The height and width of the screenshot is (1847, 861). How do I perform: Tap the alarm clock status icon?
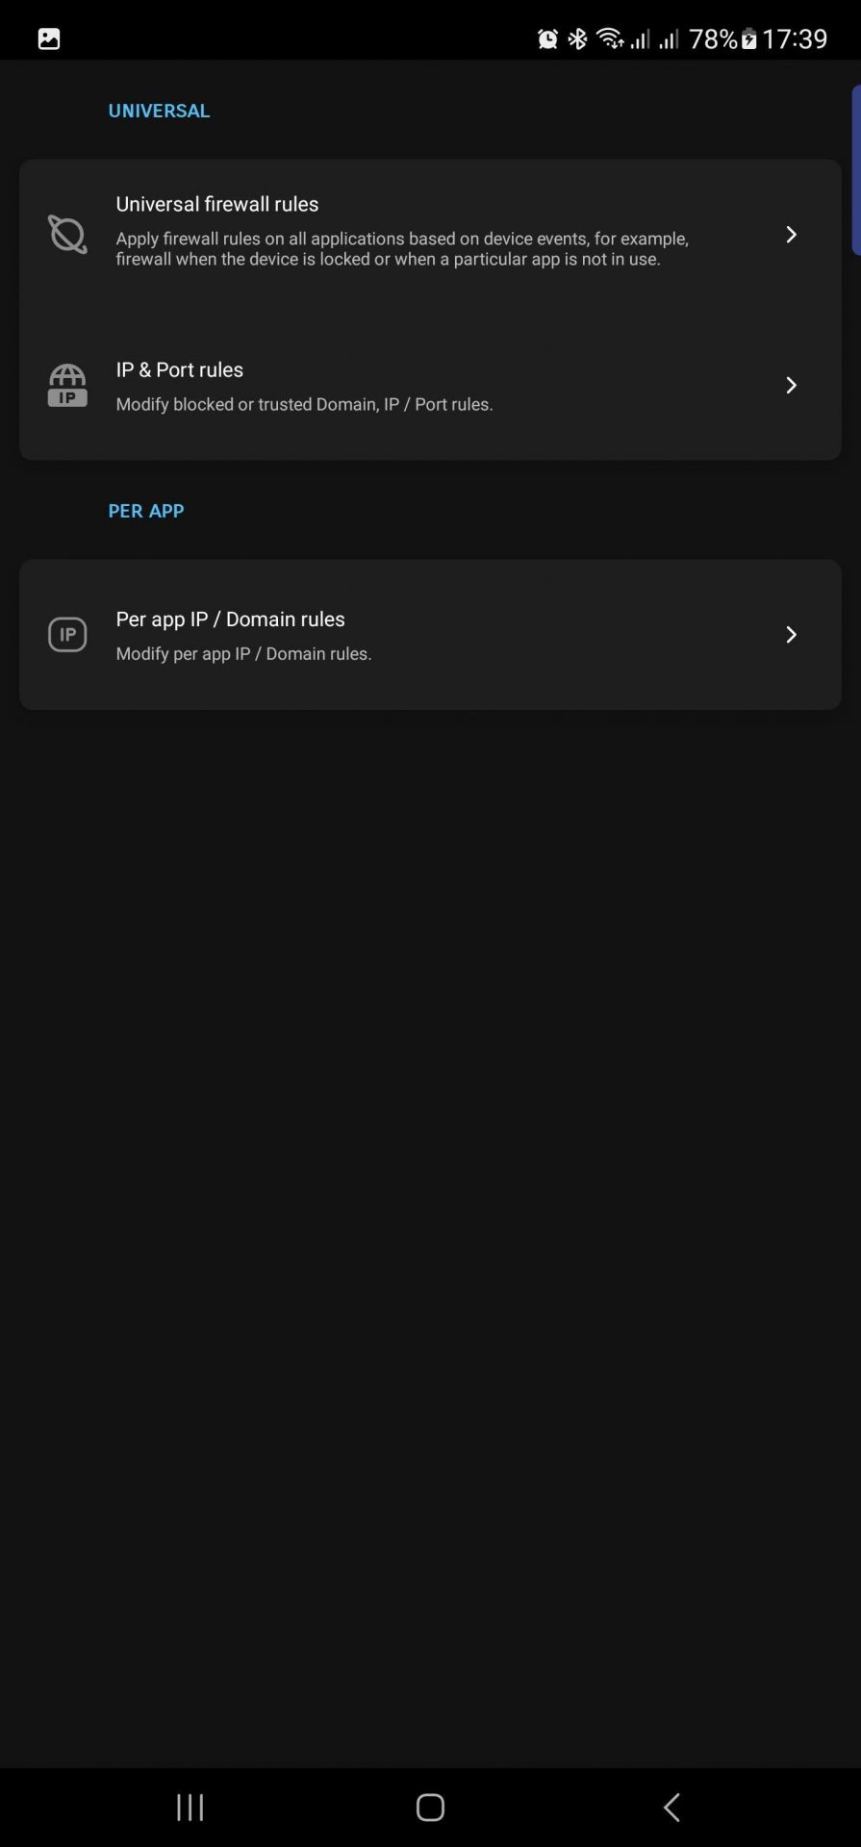click(x=547, y=38)
